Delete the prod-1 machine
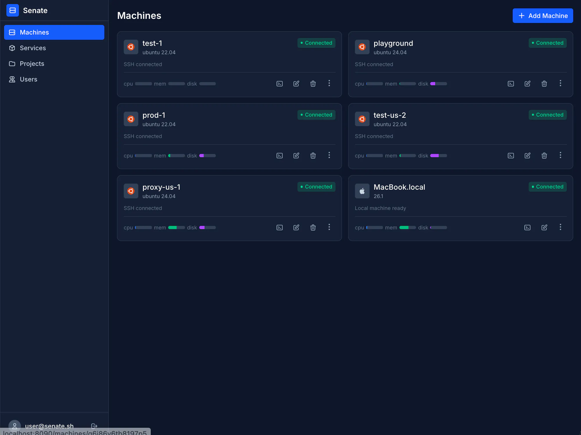 (313, 155)
